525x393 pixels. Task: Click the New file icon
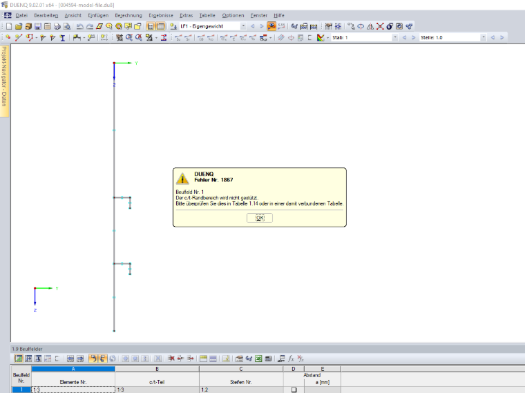tap(9, 26)
